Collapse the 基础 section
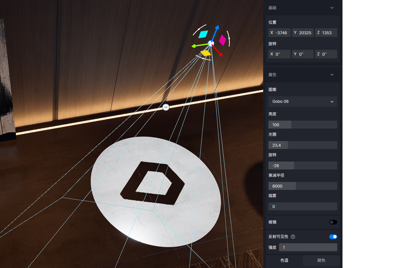The height and width of the screenshot is (268, 403). 332,8
